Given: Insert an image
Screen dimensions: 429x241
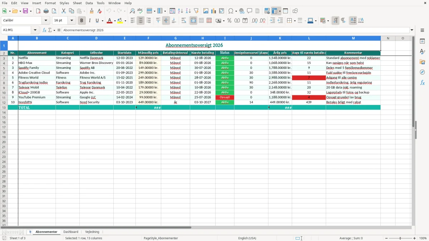Looking at the screenshot, I should pyautogui.click(x=206, y=11).
